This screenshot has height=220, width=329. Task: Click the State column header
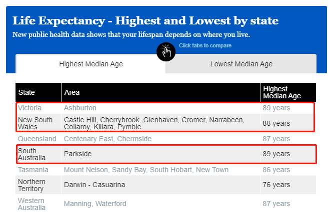(38, 92)
